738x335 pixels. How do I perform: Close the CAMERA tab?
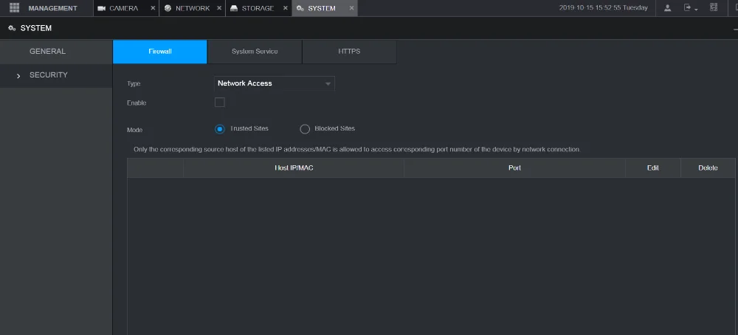tap(153, 8)
